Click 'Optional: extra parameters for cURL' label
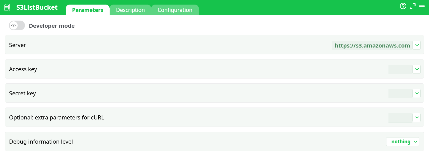This screenshot has height=153, width=429. pos(57,117)
